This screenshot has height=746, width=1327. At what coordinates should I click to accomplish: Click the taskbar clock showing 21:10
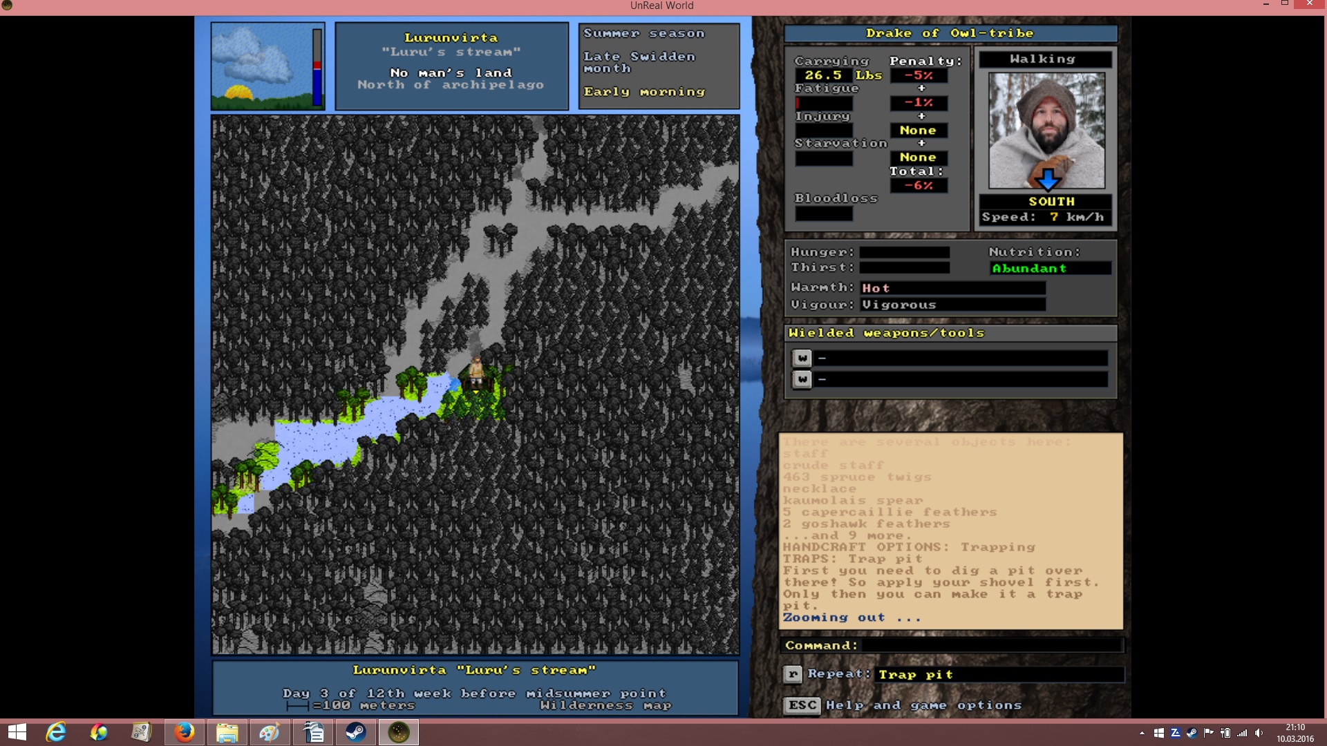[1295, 732]
